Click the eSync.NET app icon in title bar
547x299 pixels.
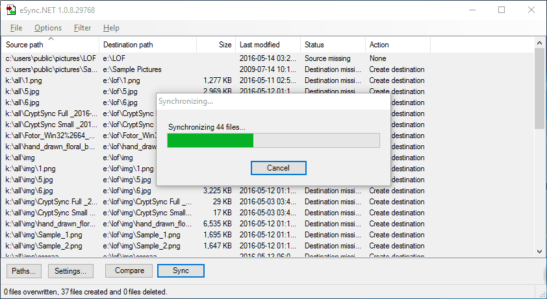coord(11,10)
